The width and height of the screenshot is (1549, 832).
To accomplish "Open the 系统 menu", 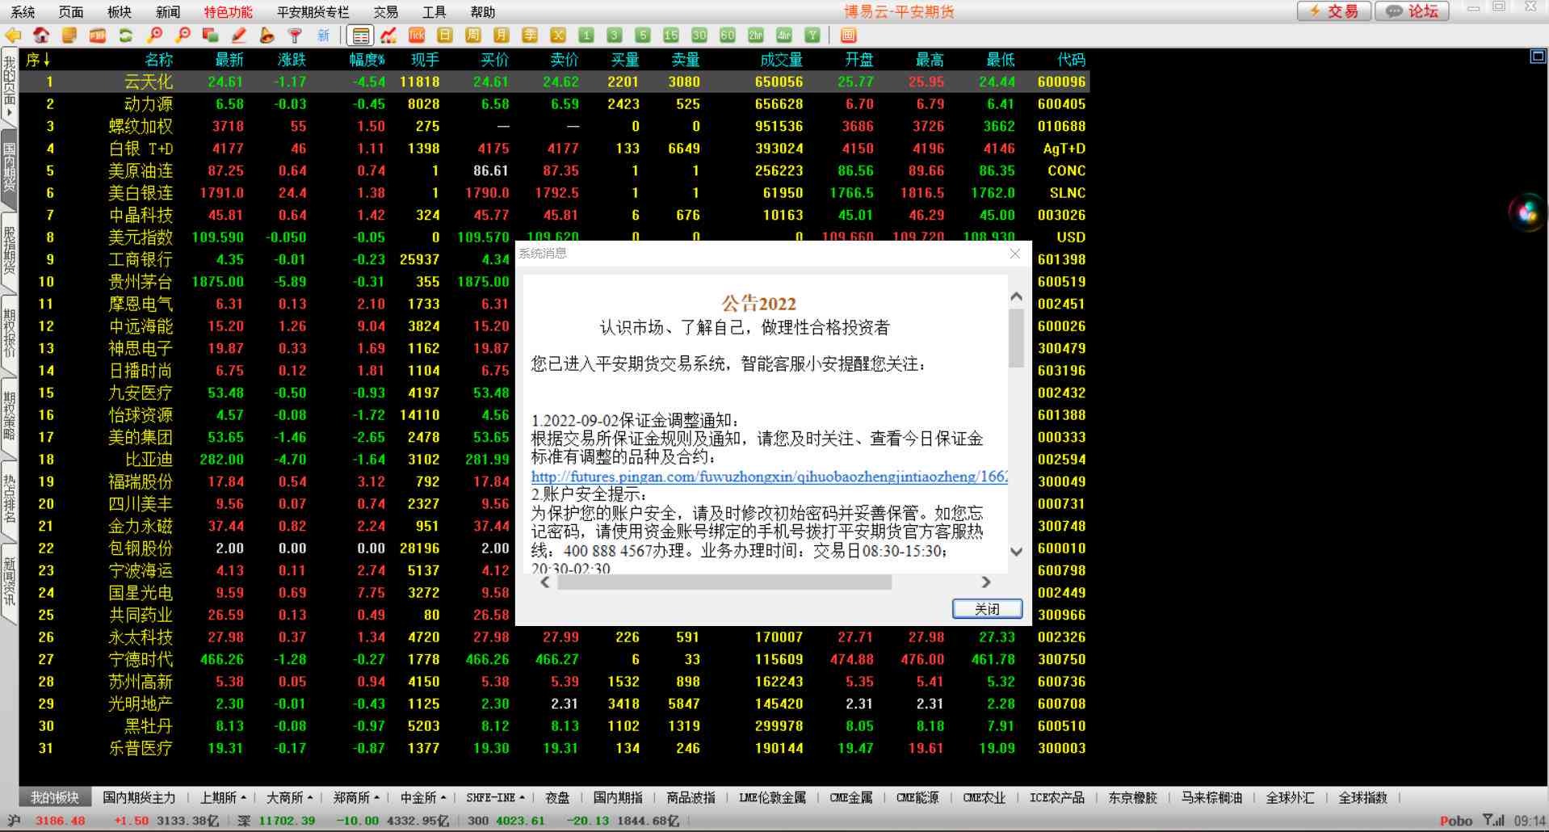I will tap(23, 12).
